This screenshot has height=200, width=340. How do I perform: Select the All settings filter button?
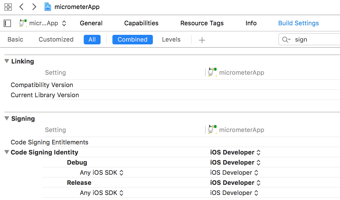[x=92, y=40]
